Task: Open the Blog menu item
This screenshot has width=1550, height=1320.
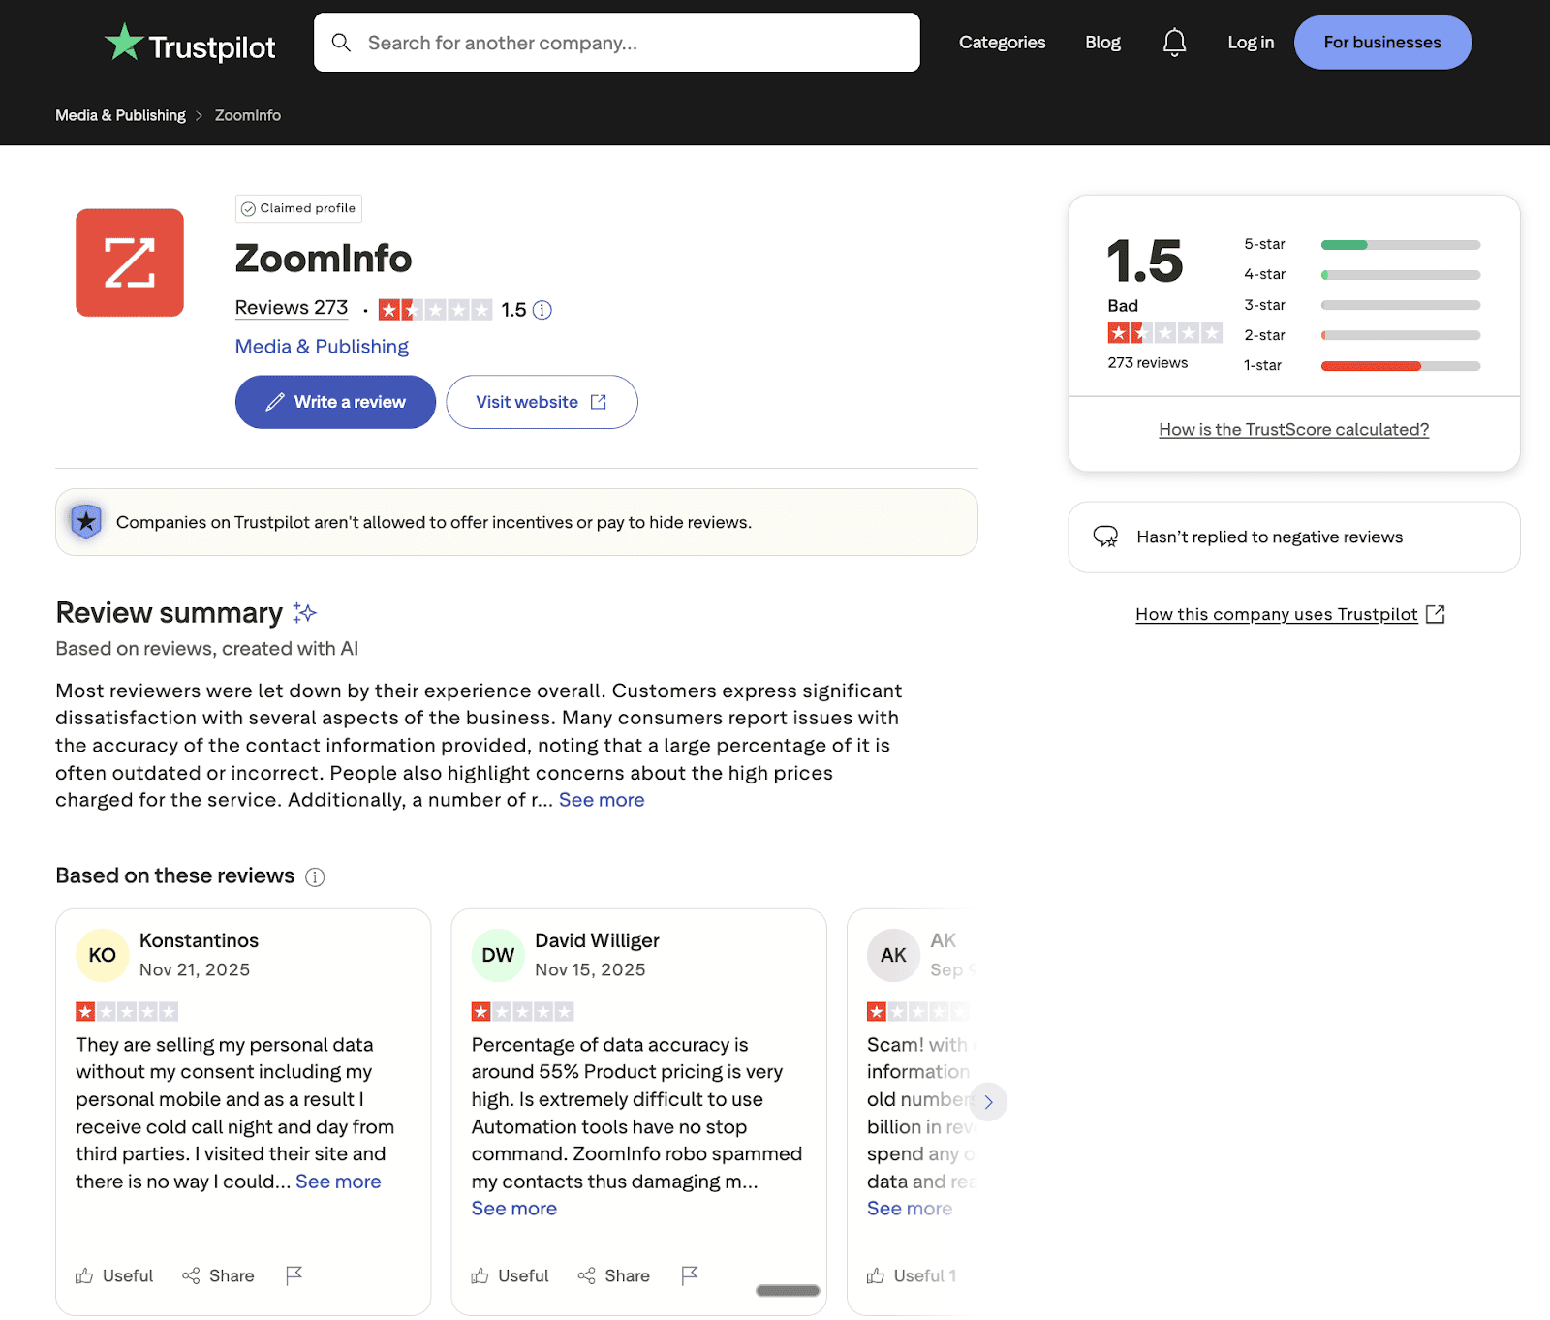Action: pyautogui.click(x=1101, y=42)
